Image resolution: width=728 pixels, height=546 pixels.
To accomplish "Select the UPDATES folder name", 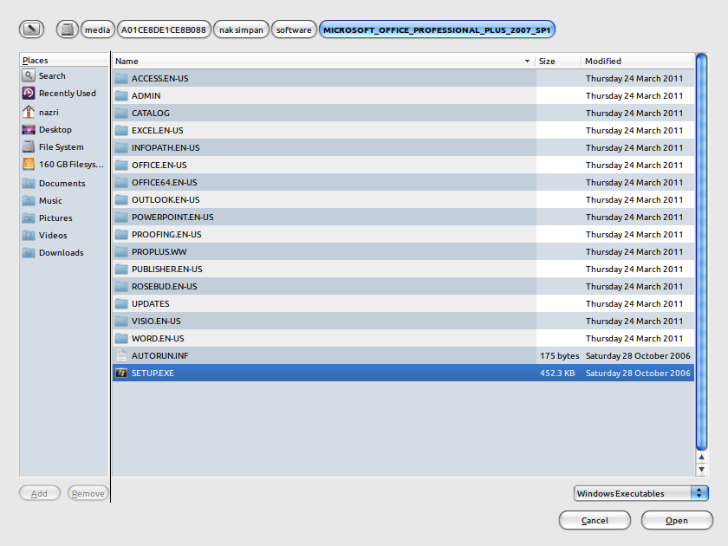I will [x=151, y=303].
